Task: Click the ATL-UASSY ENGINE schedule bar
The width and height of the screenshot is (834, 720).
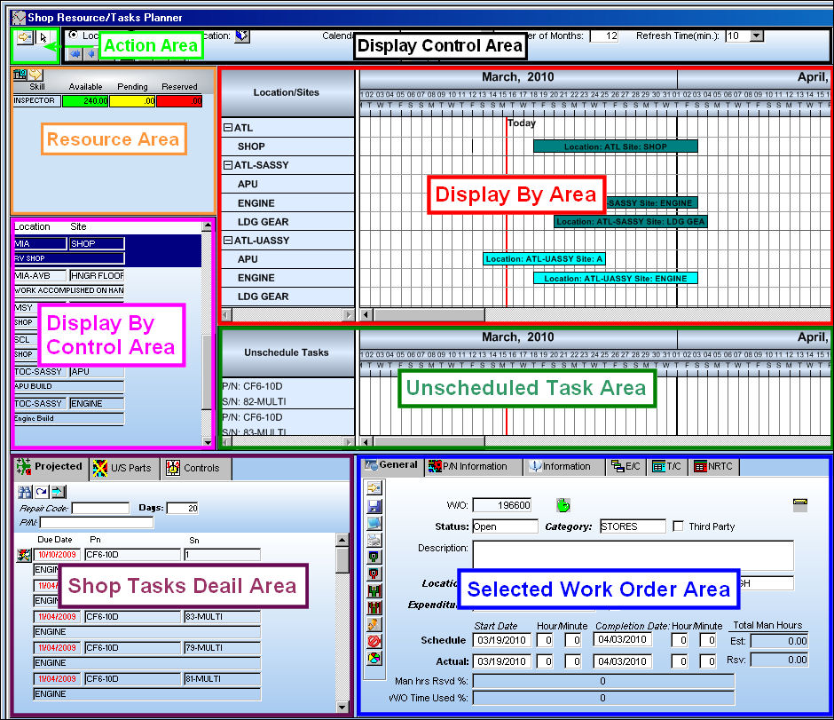Action: (x=616, y=278)
